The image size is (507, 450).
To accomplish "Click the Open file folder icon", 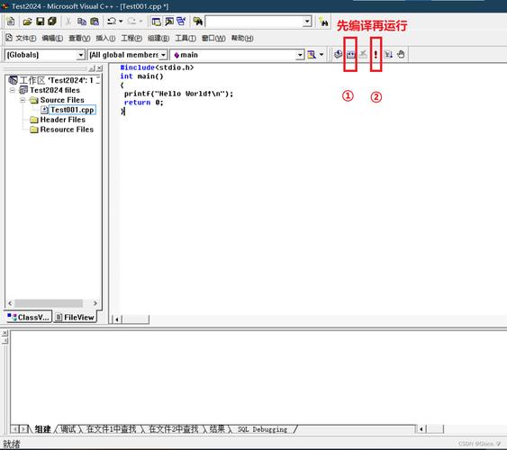I will pos(28,22).
